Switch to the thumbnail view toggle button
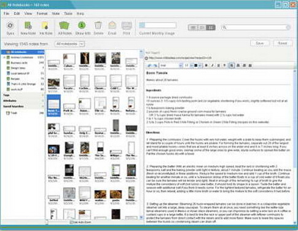Viewport: 298px width, 231px height. [x=211, y=28]
